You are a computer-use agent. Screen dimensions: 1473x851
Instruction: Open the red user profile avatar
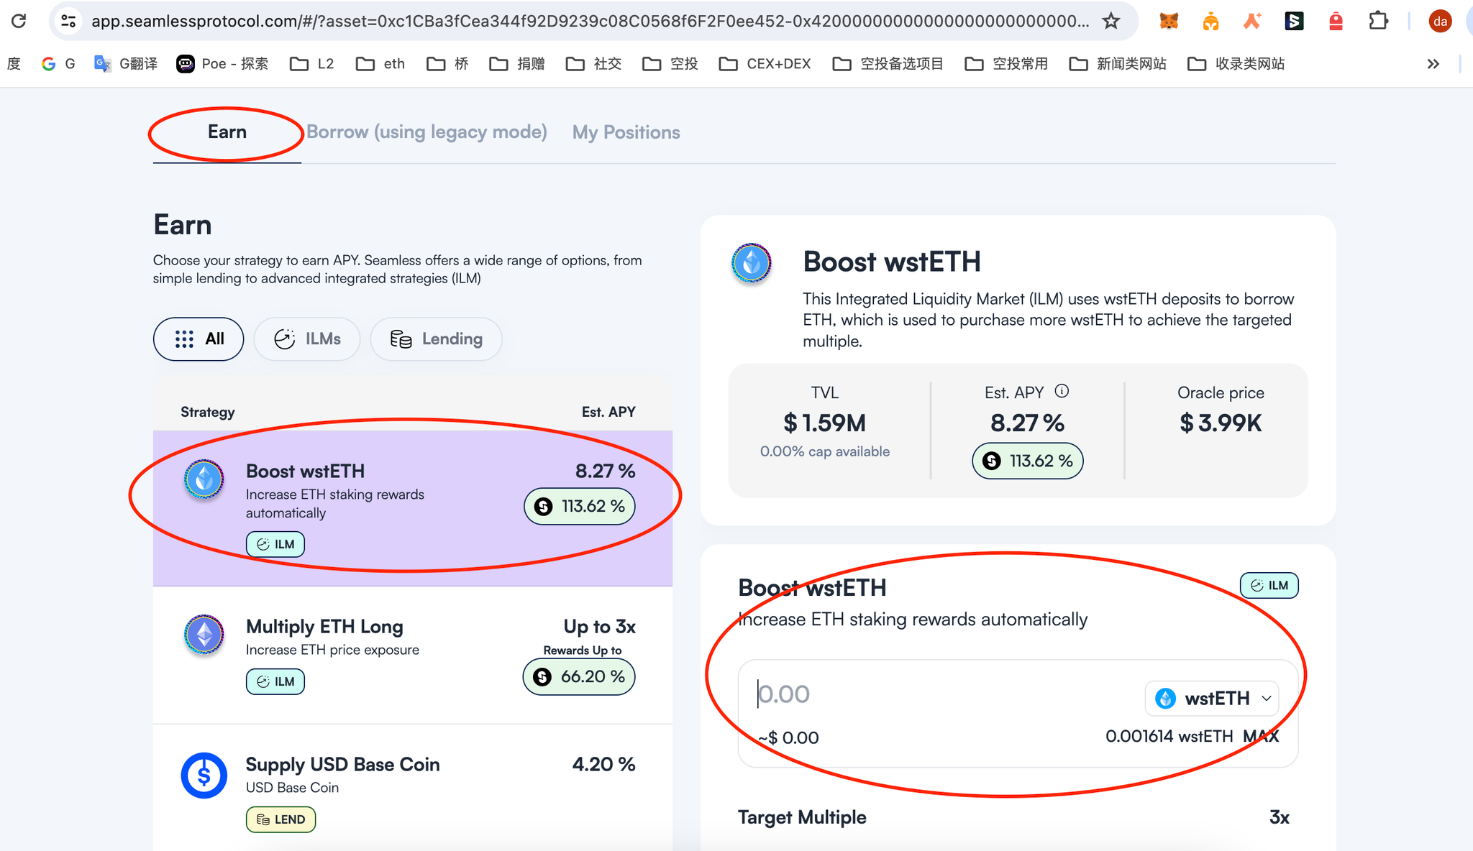tap(1440, 21)
